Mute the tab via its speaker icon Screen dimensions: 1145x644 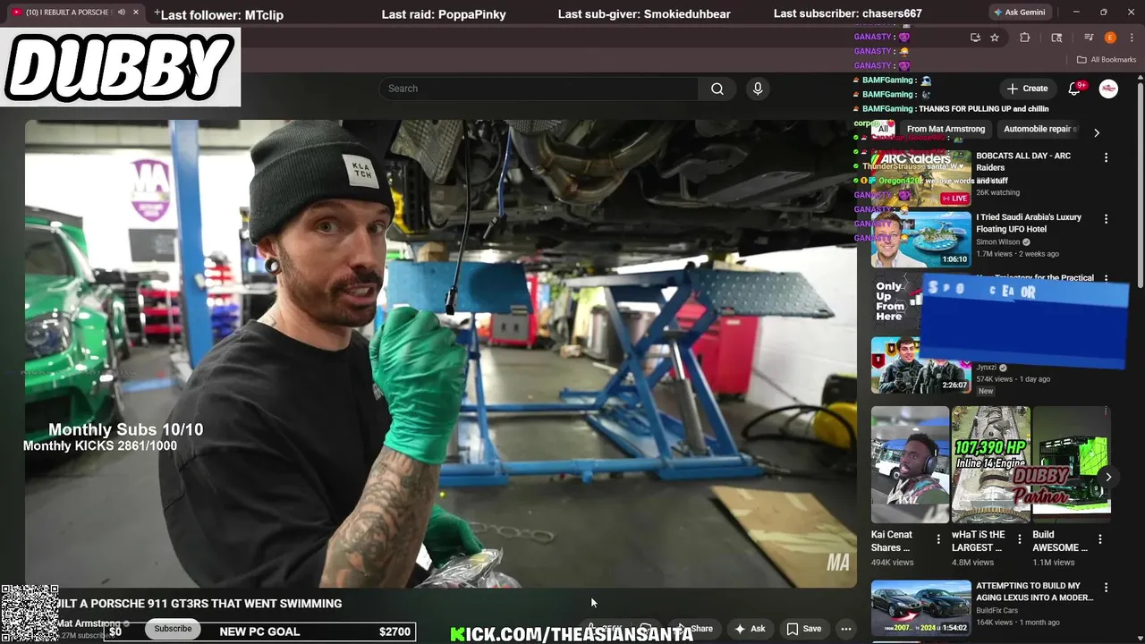121,13
